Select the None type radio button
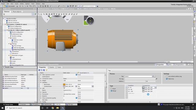 pos(111,89)
